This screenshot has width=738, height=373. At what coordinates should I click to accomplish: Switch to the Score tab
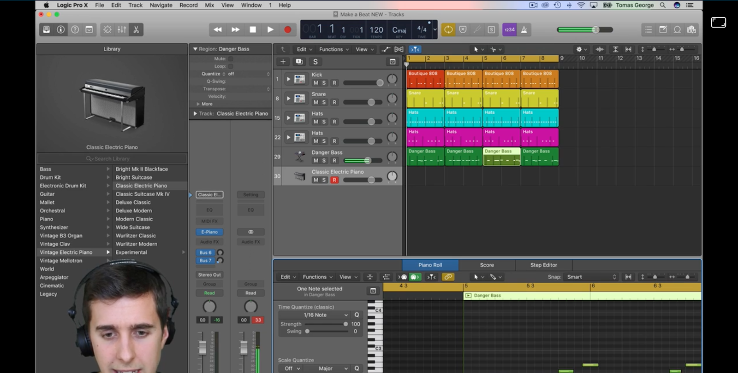click(x=487, y=265)
